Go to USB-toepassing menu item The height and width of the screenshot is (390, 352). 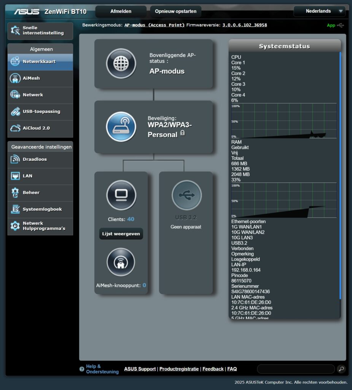coord(40,112)
